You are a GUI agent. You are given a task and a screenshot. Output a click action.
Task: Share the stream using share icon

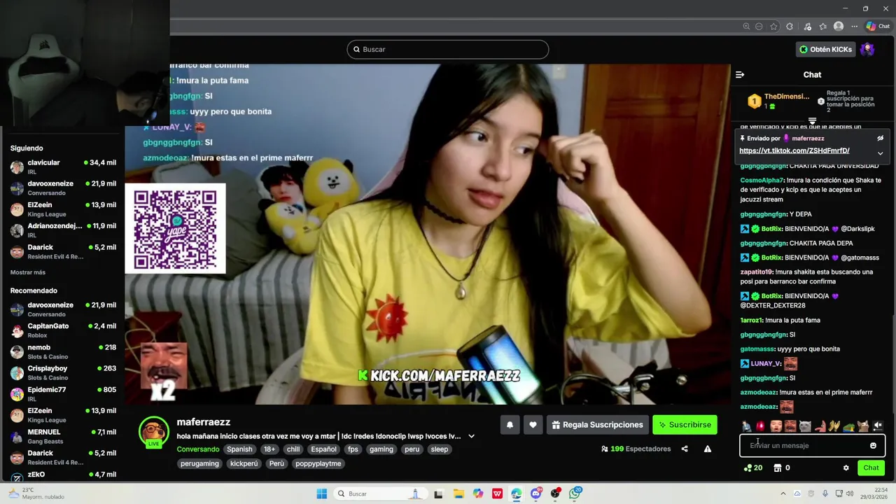coord(685,449)
